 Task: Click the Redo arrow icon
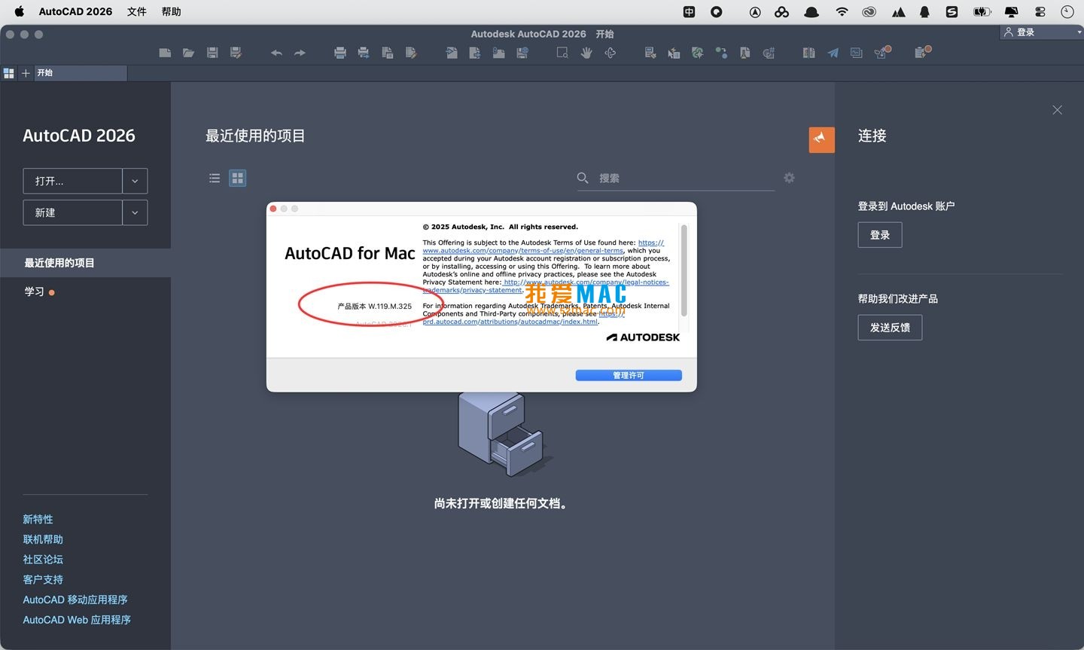[x=299, y=53]
